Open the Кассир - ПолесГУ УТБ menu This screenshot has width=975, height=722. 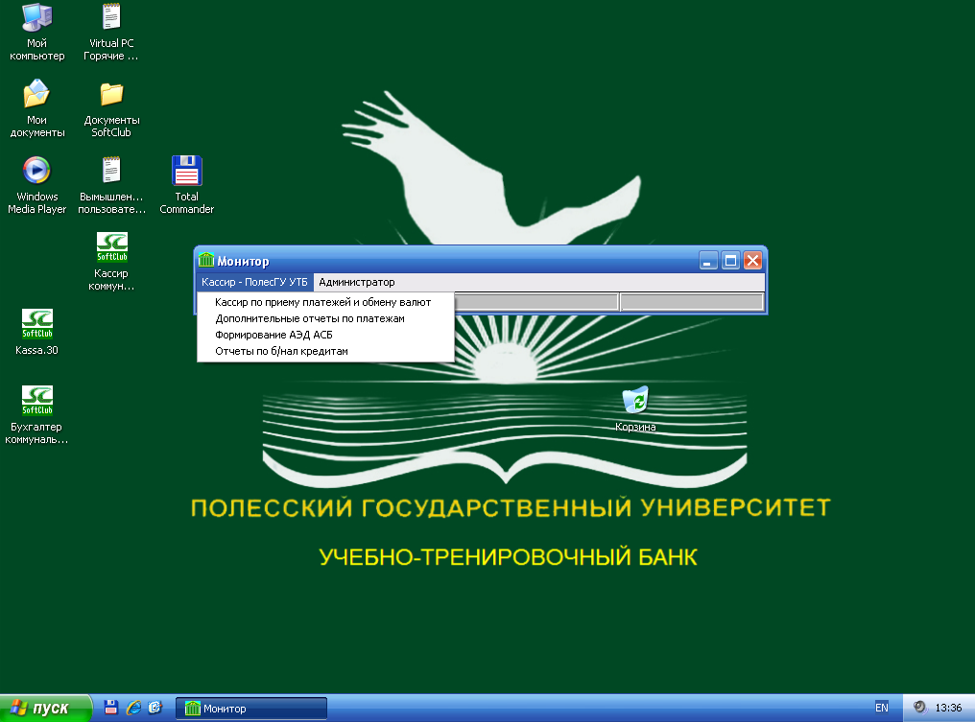(x=254, y=282)
